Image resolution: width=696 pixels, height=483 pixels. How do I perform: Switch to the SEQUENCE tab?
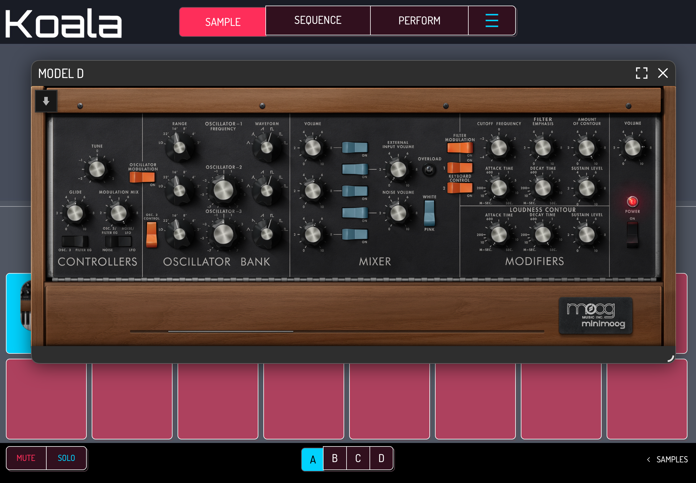point(318,20)
